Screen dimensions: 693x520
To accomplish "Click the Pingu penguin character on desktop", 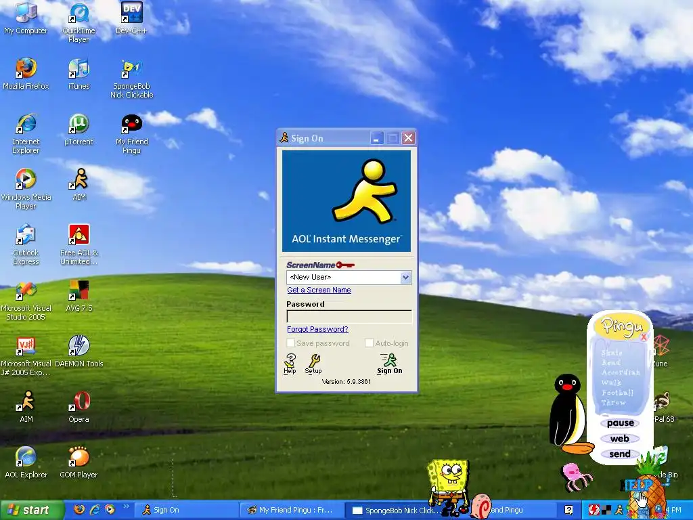I will (568, 414).
